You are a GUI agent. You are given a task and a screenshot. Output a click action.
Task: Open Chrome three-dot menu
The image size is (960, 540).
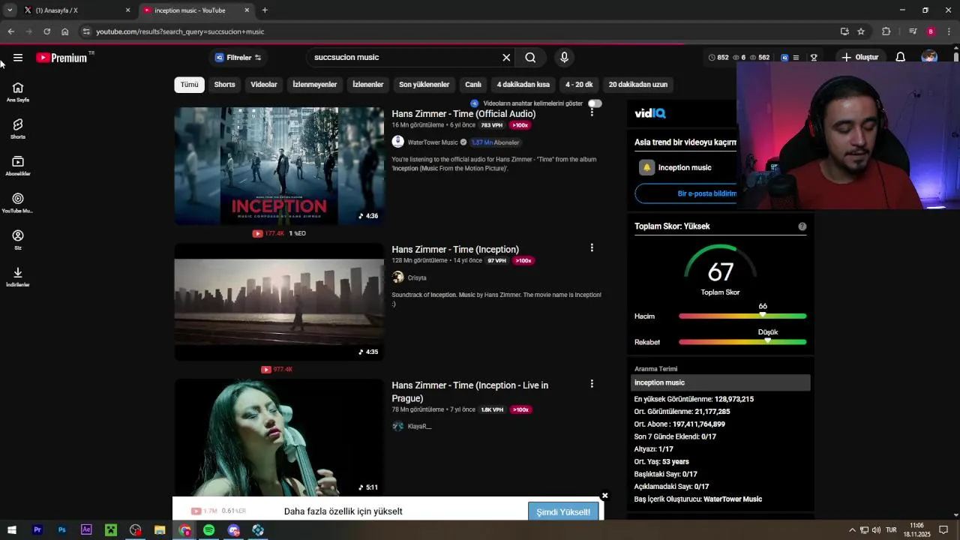pos(949,31)
